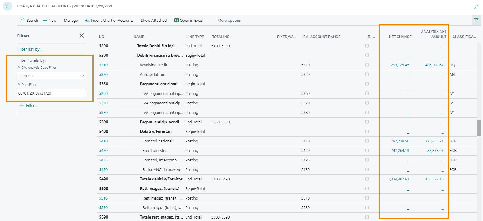Toggle Blocked checkbox for account 5490
Viewport: 483px width, 221px height.
[x=367, y=179]
